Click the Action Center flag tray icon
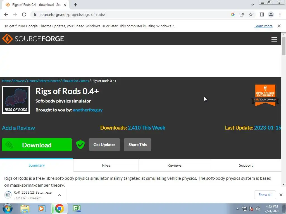Viewport: 286px width, 214px height. [251, 209]
